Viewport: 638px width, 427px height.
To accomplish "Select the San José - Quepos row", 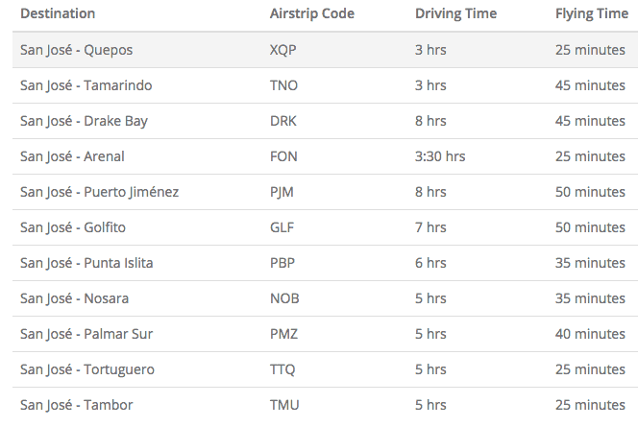I will tap(325, 50).
